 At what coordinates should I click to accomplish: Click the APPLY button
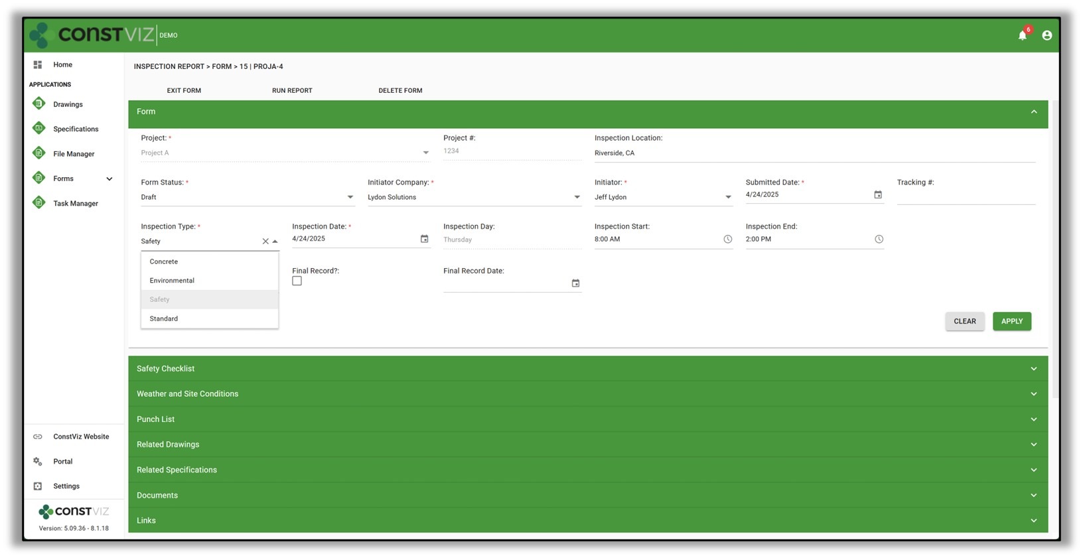point(1011,321)
